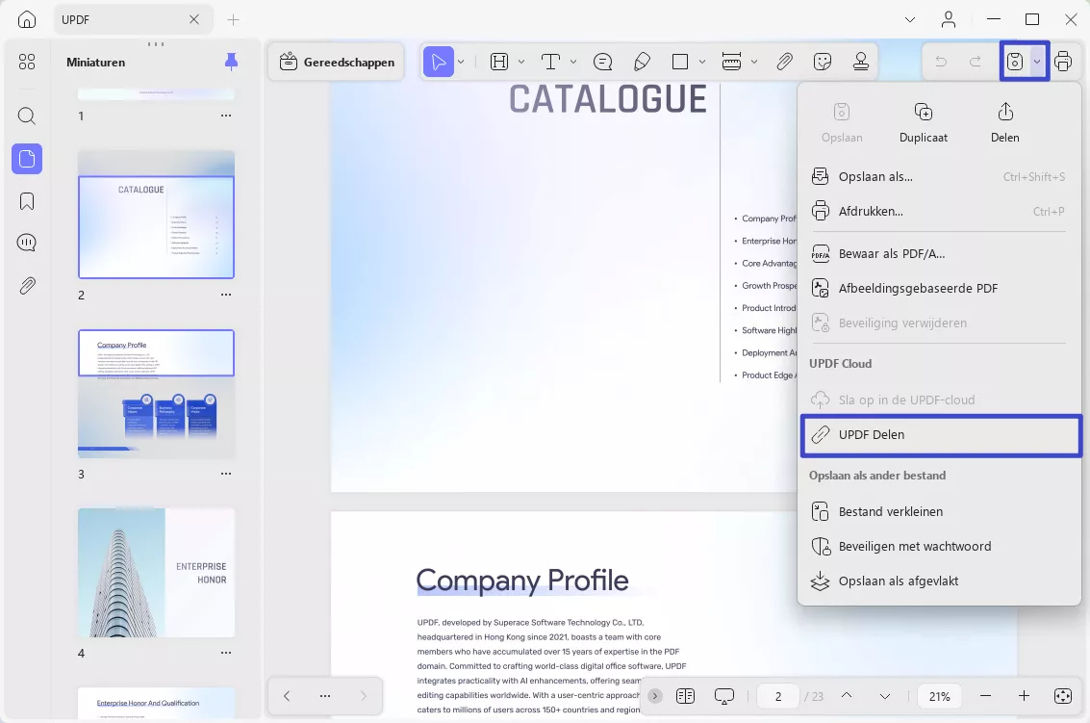Click the undo arrow

pyautogui.click(x=941, y=62)
